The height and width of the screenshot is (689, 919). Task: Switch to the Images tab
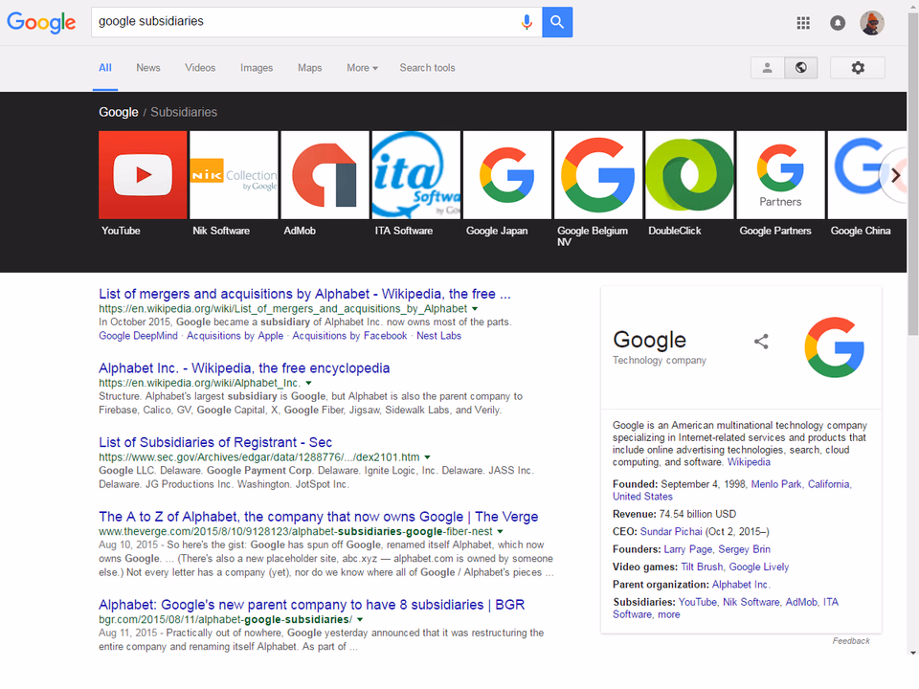257,68
